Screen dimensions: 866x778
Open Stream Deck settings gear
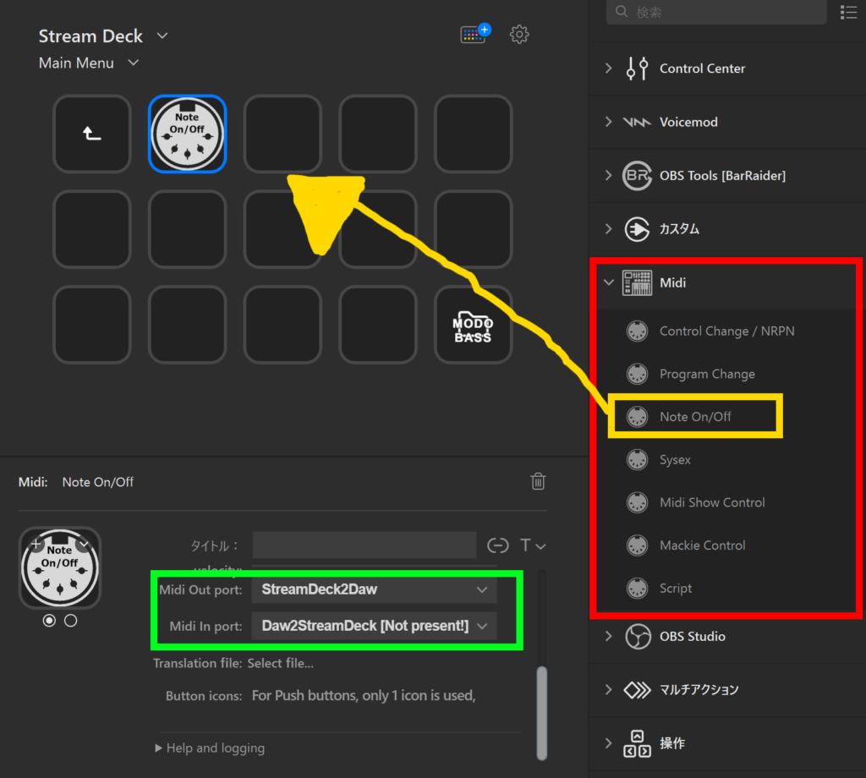(x=519, y=35)
